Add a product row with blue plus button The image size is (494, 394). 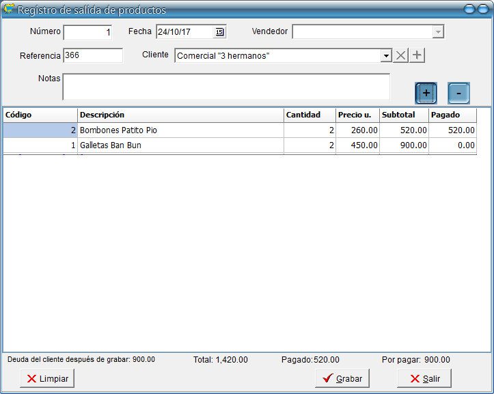426,94
